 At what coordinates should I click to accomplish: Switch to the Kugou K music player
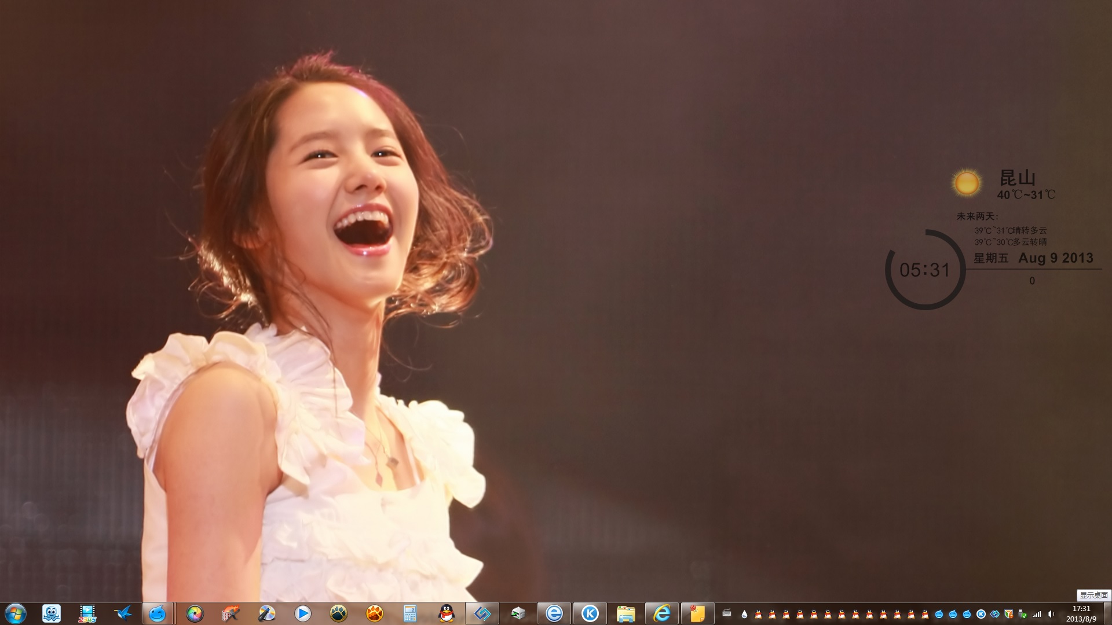[x=590, y=613]
